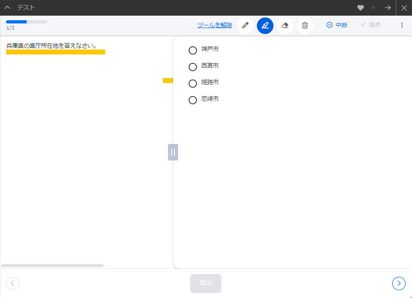Click the heart favorite icon
Viewport: 412px width, 298px height.
(x=360, y=8)
